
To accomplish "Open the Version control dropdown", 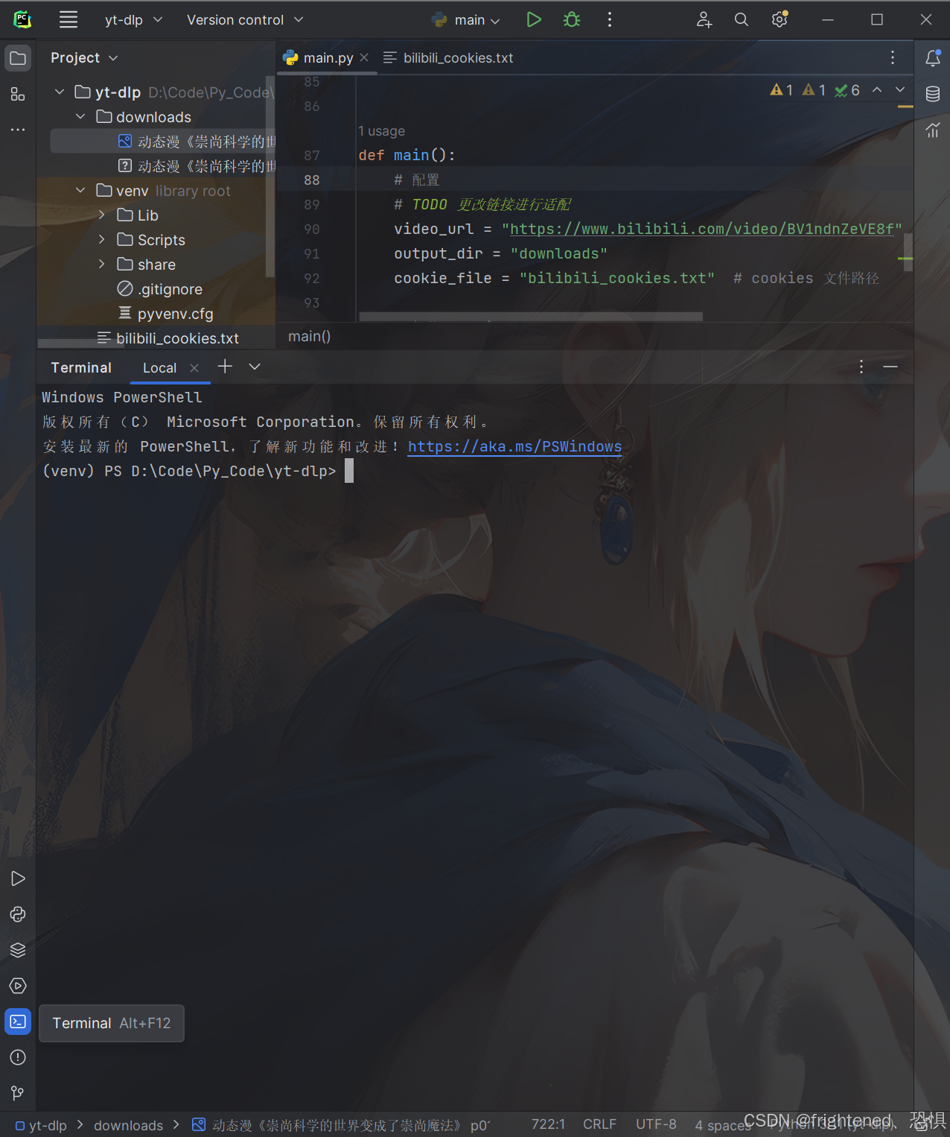I will click(245, 20).
